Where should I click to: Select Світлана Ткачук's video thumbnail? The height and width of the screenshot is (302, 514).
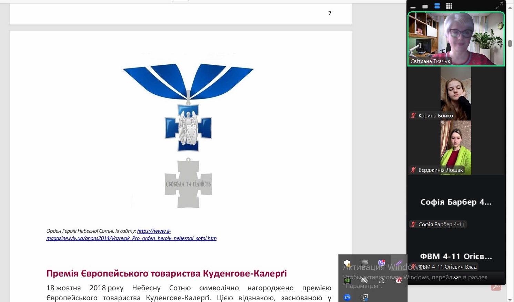(x=456, y=39)
